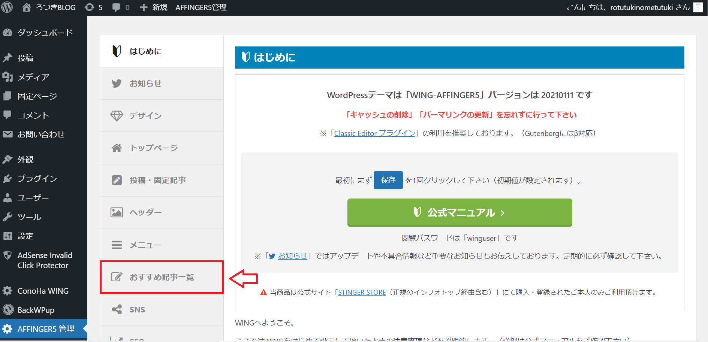Click the user avatar thumbnail
Viewport: 708px width, 342px height.
pos(698,7)
